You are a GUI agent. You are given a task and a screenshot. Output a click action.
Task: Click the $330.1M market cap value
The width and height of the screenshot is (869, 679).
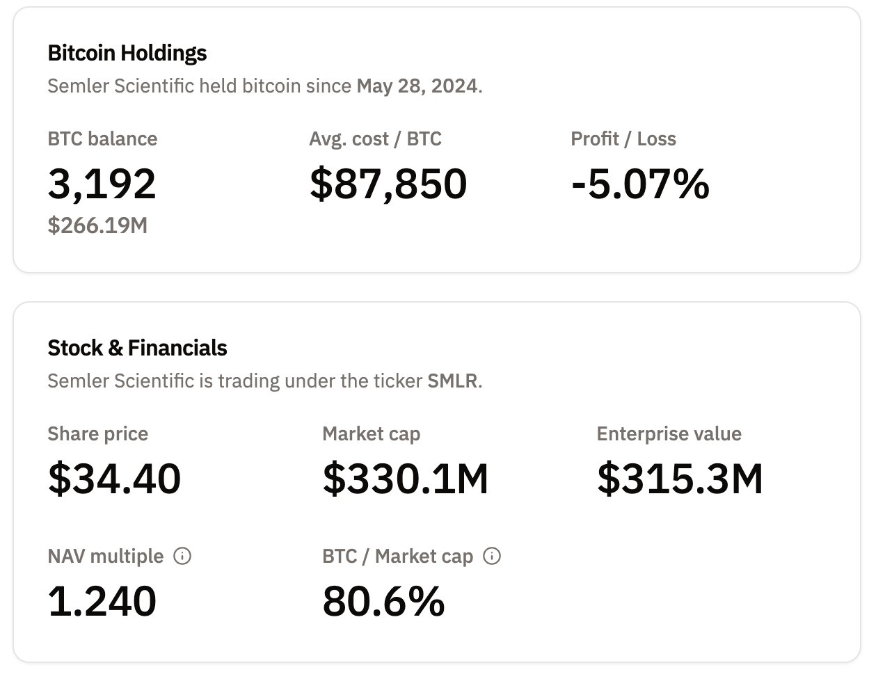click(406, 479)
